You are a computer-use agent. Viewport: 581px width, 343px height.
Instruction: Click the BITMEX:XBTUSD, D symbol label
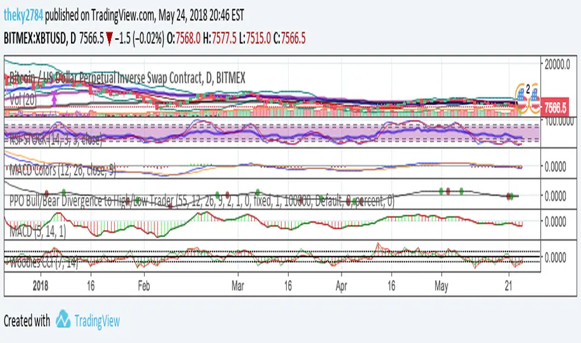(40, 38)
